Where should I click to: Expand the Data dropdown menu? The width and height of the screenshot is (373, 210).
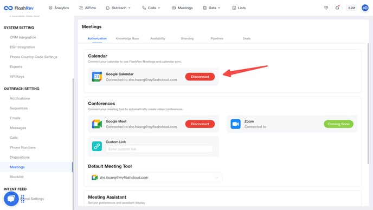[x=211, y=8]
